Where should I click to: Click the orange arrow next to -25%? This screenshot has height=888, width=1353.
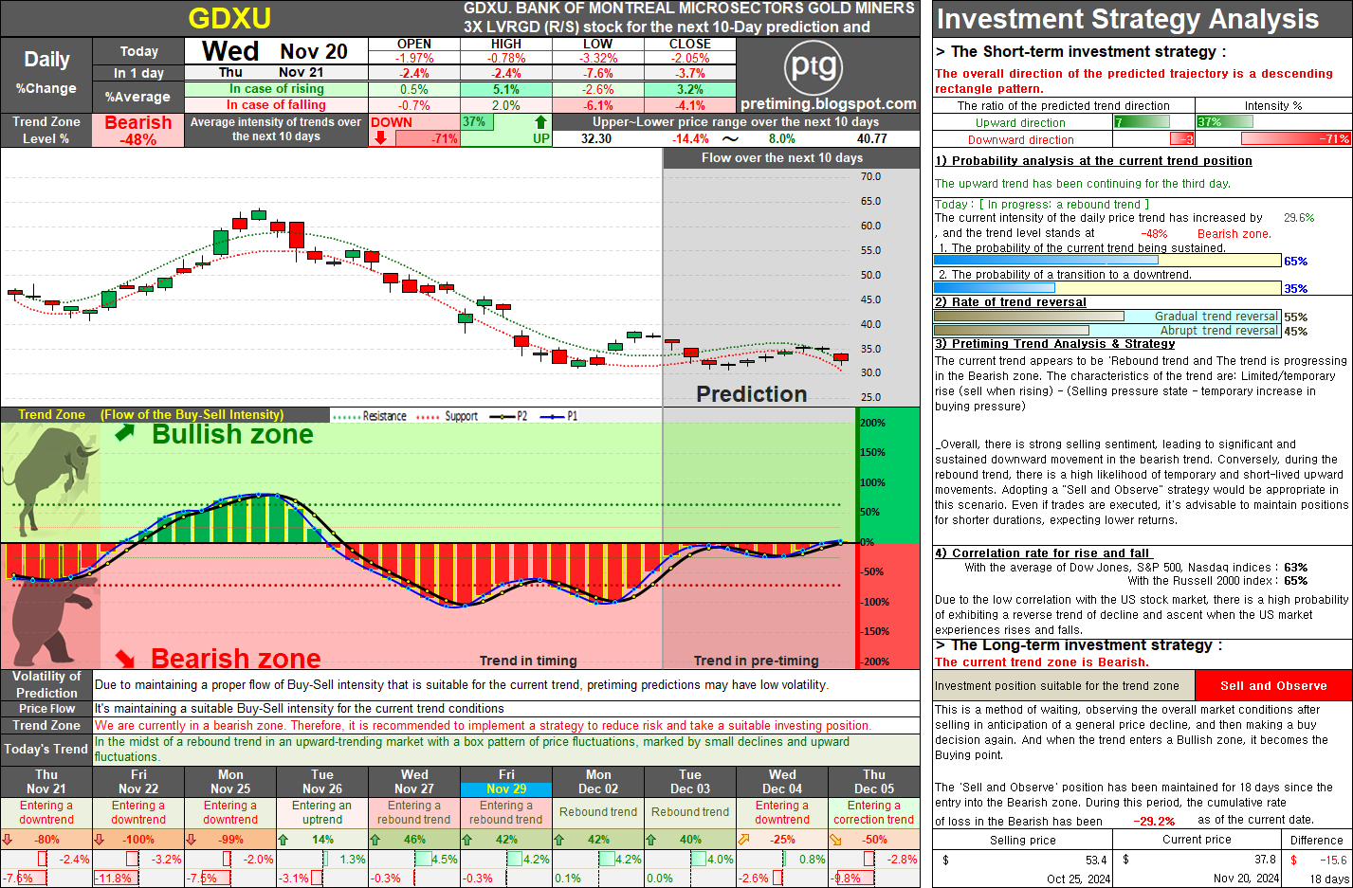point(743,839)
